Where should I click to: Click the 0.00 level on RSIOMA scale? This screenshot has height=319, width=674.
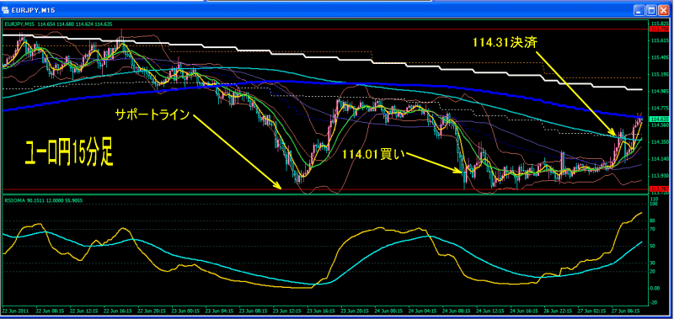655,289
